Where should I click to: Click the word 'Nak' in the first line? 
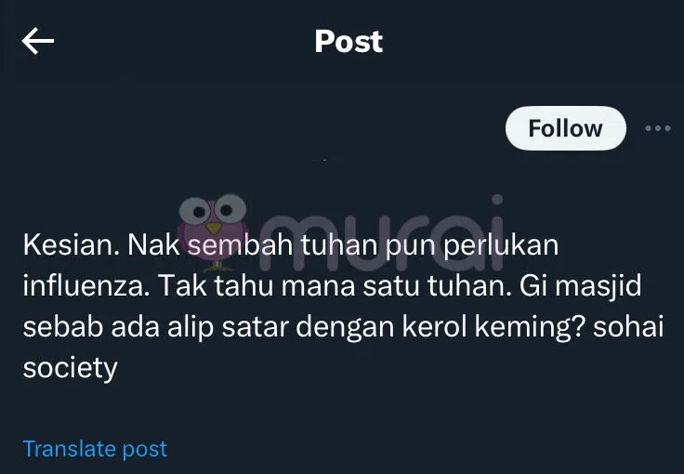[153, 244]
